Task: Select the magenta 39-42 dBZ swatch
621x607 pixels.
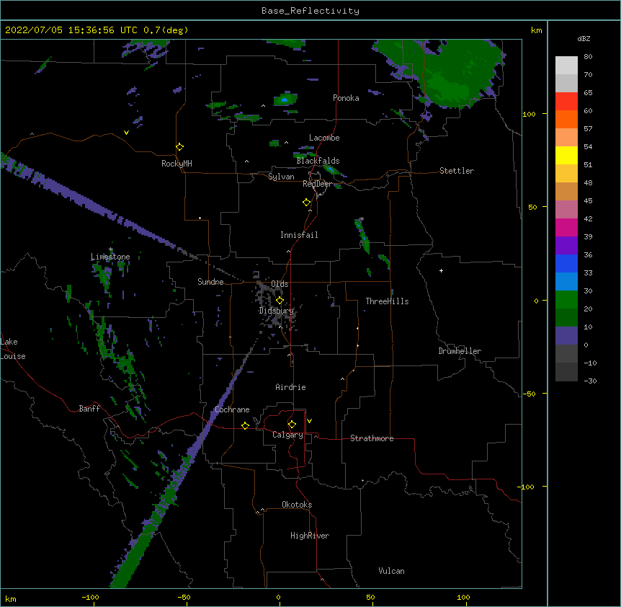Action: coord(566,227)
